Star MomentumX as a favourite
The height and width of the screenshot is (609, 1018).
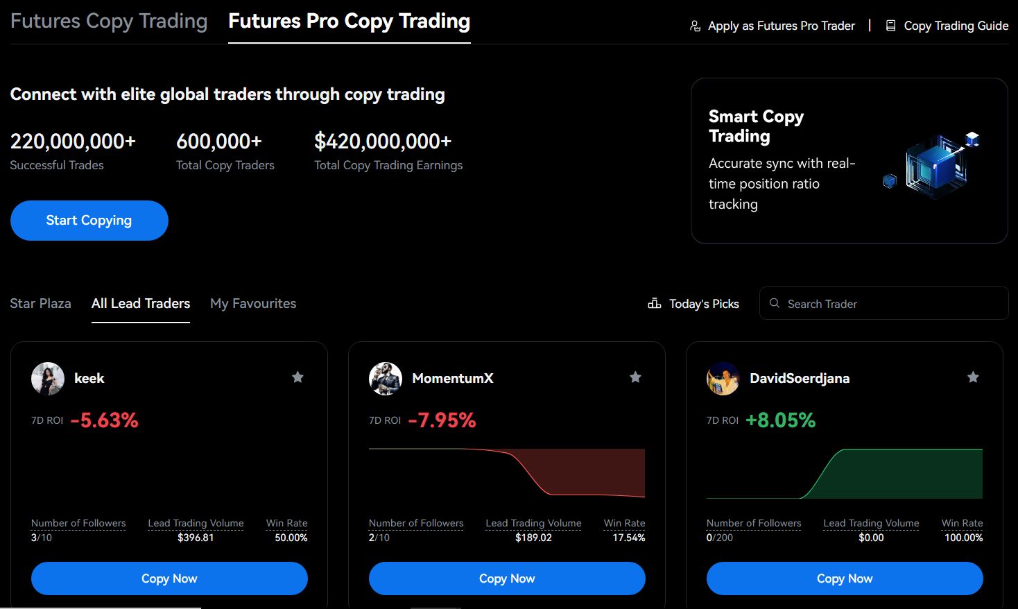(635, 377)
